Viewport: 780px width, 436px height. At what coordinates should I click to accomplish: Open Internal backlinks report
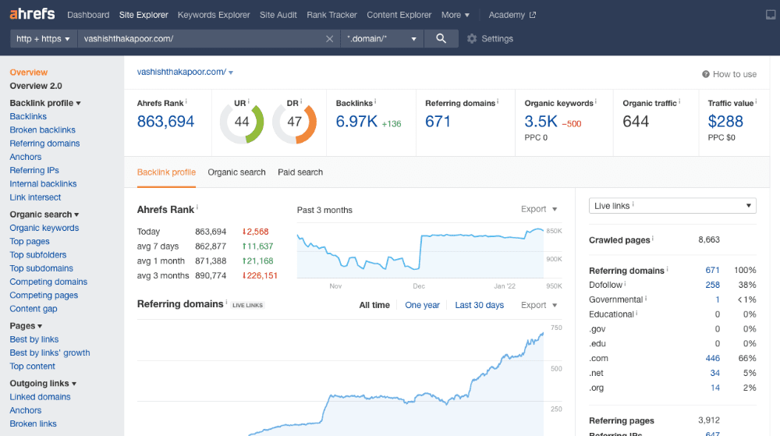tap(43, 183)
